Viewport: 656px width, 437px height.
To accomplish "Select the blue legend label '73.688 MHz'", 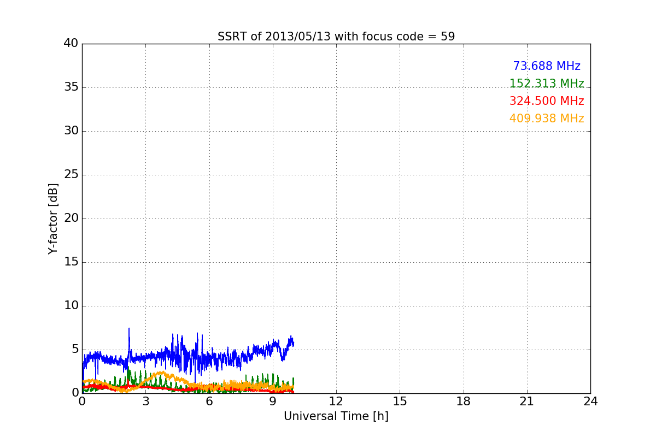I will coord(547,66).
